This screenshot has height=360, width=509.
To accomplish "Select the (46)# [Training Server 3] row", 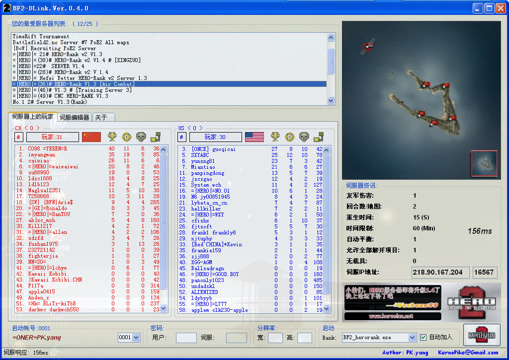I will point(169,90).
